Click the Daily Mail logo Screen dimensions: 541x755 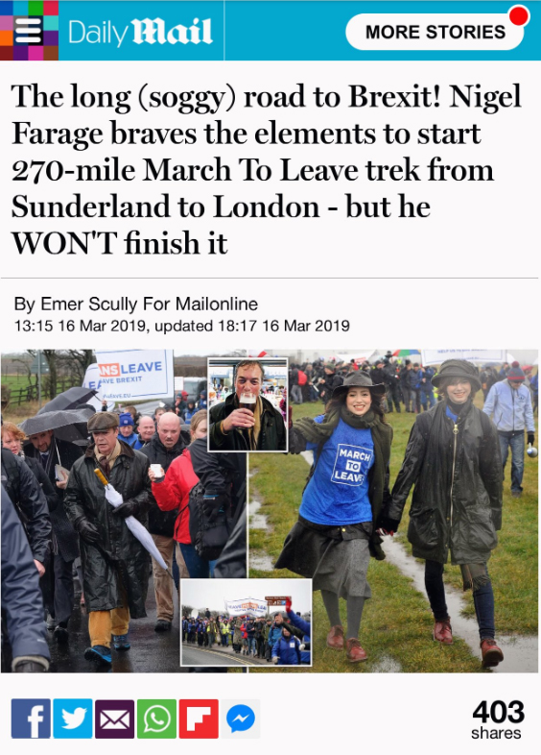click(140, 33)
